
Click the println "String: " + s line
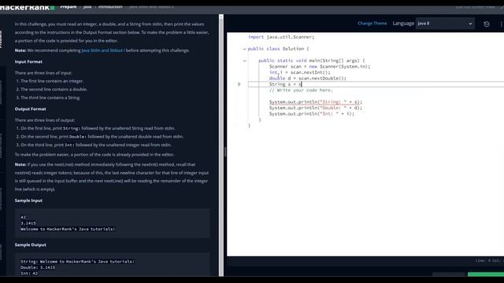(x=316, y=102)
